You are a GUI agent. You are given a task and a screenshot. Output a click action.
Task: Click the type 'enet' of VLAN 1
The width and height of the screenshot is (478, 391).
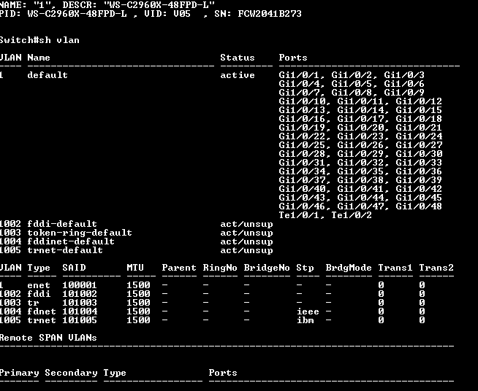click(39, 285)
